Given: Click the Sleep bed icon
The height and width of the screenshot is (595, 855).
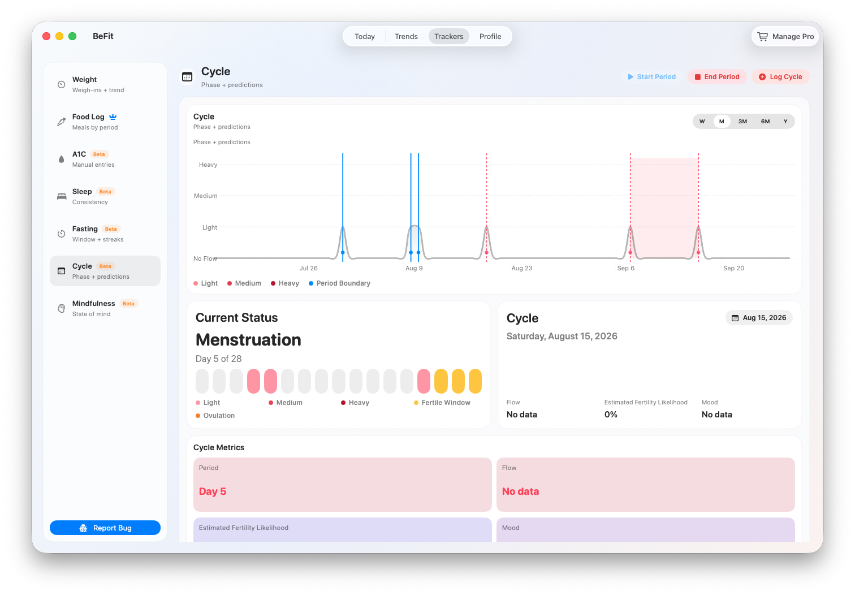Looking at the screenshot, I should [62, 196].
